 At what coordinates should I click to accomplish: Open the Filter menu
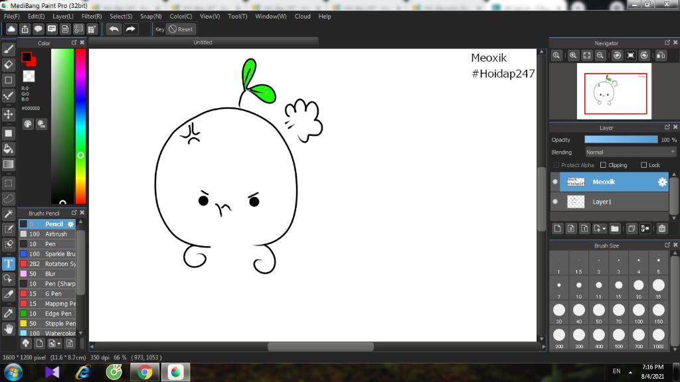pos(92,17)
